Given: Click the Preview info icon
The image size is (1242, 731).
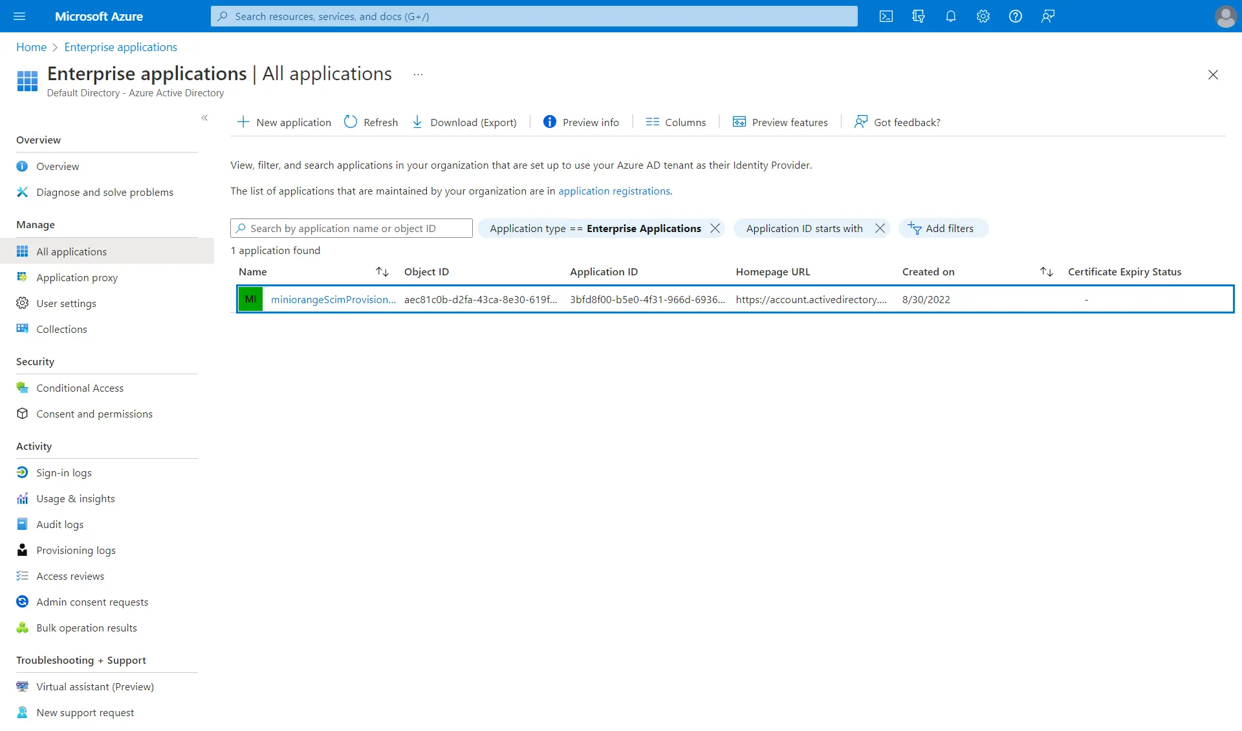Looking at the screenshot, I should tap(550, 122).
